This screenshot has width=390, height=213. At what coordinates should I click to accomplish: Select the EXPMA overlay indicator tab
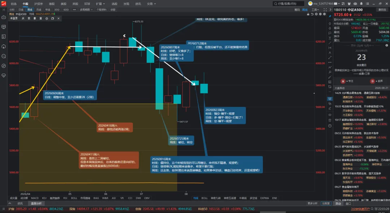click(x=264, y=198)
